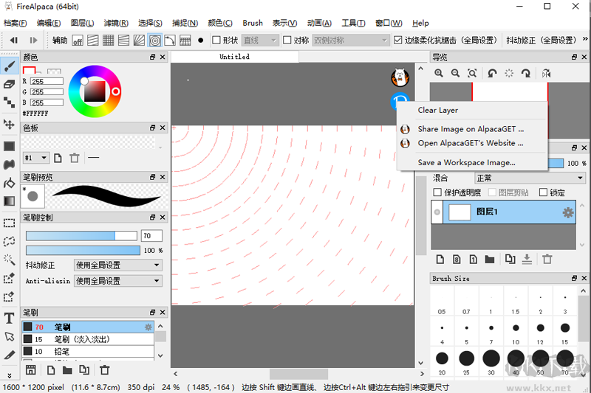Check the 锁定 layer option
The height and width of the screenshot is (393, 591).
544,192
